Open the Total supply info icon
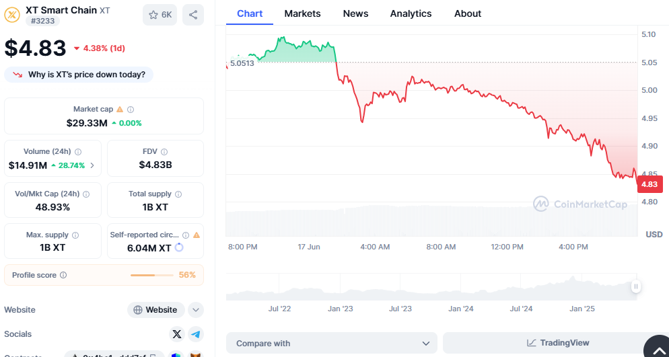 [x=178, y=194]
